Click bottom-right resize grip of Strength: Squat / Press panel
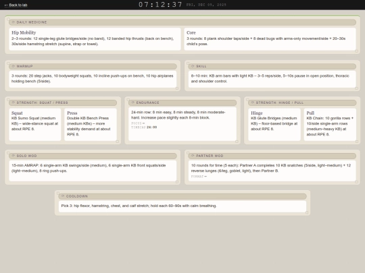The image size is (365, 273). (x=118, y=142)
